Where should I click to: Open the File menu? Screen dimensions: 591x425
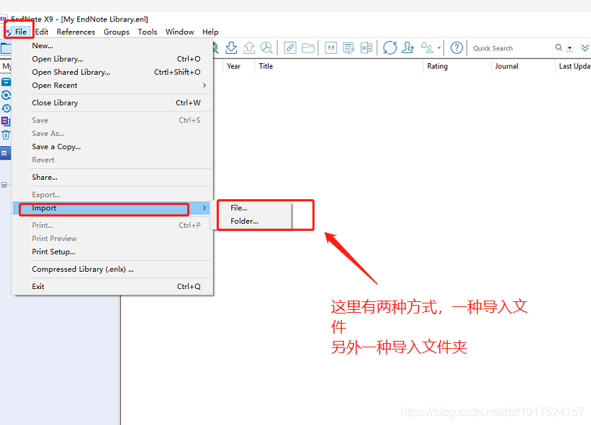[x=21, y=32]
